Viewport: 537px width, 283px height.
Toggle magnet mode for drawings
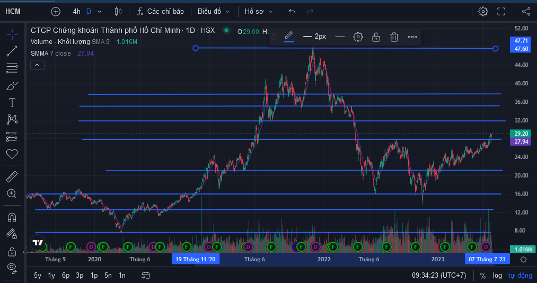12,217
